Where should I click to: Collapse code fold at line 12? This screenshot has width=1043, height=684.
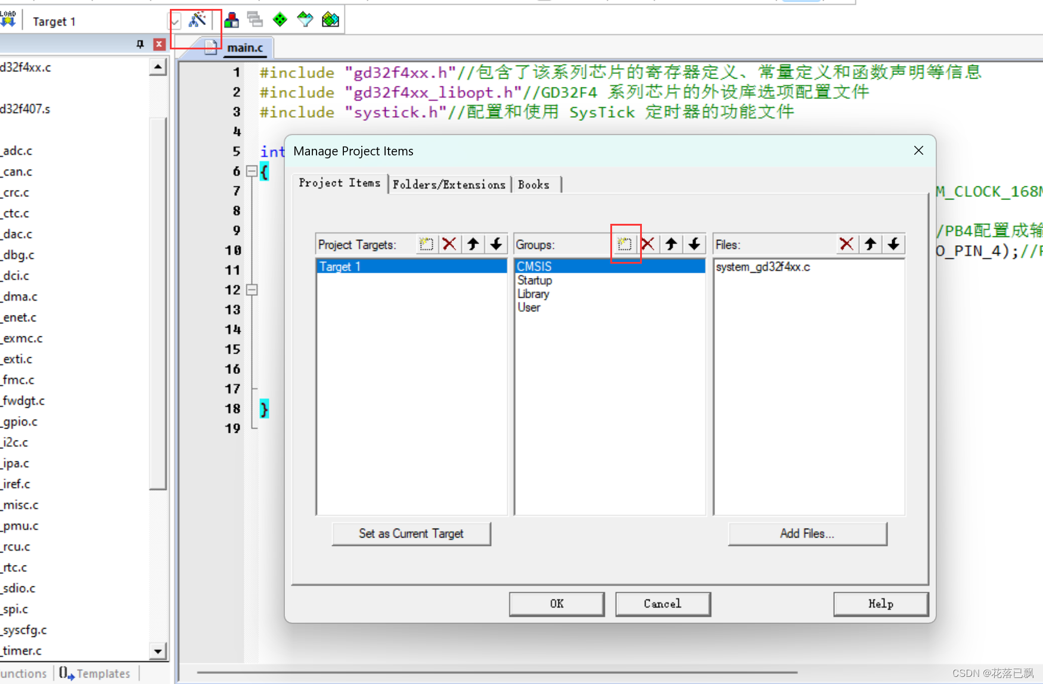click(x=252, y=290)
